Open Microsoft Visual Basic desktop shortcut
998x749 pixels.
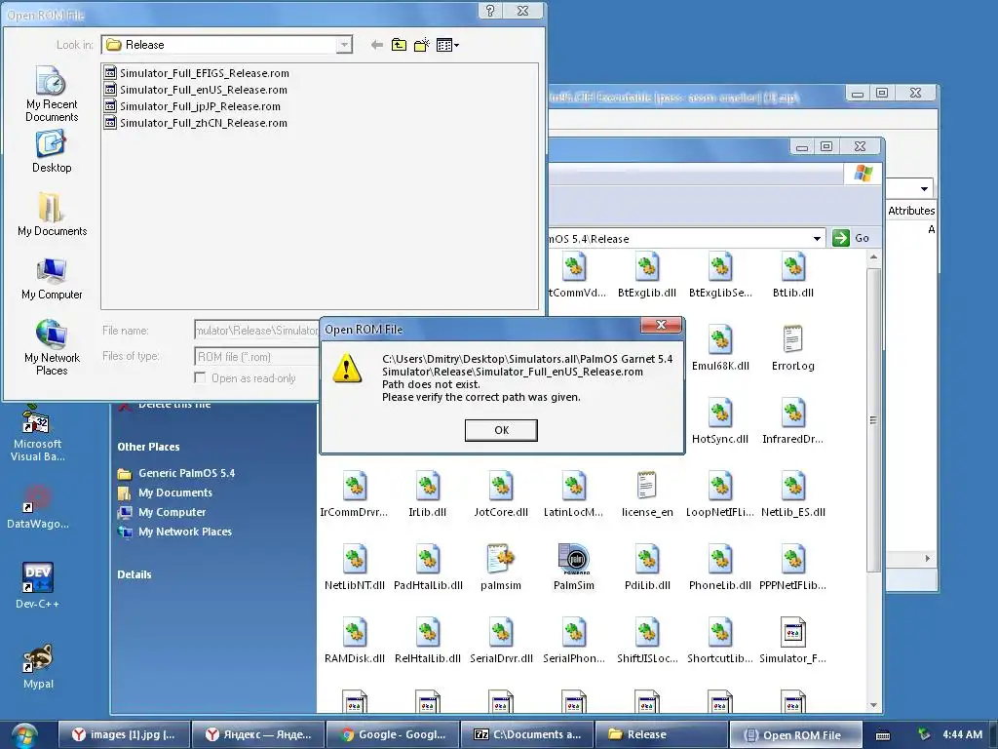tap(38, 434)
